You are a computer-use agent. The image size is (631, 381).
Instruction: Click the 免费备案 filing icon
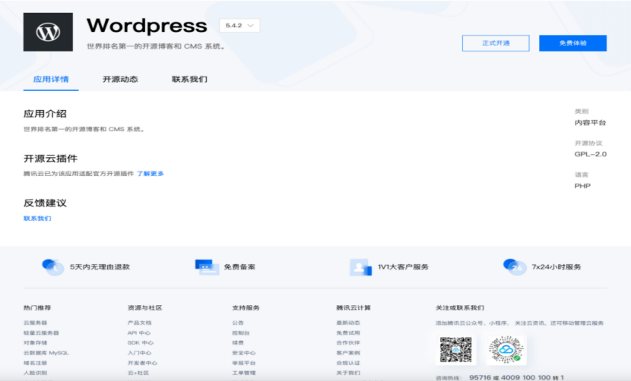click(207, 267)
